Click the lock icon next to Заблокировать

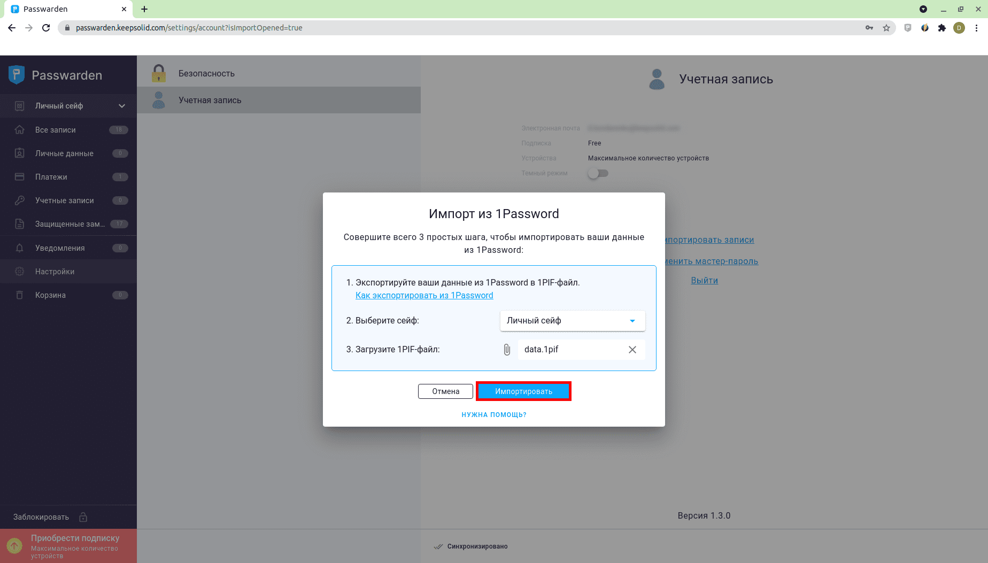coord(83,517)
